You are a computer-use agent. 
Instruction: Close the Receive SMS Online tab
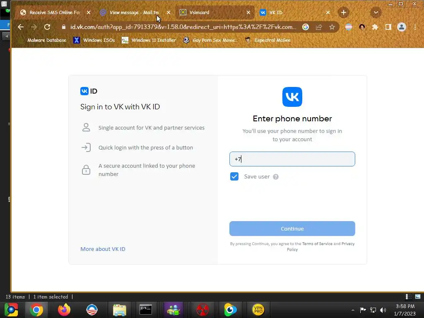pyautogui.click(x=89, y=12)
